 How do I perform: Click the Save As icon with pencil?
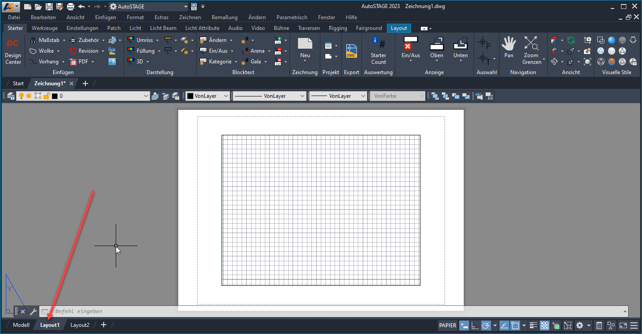[x=59, y=7]
